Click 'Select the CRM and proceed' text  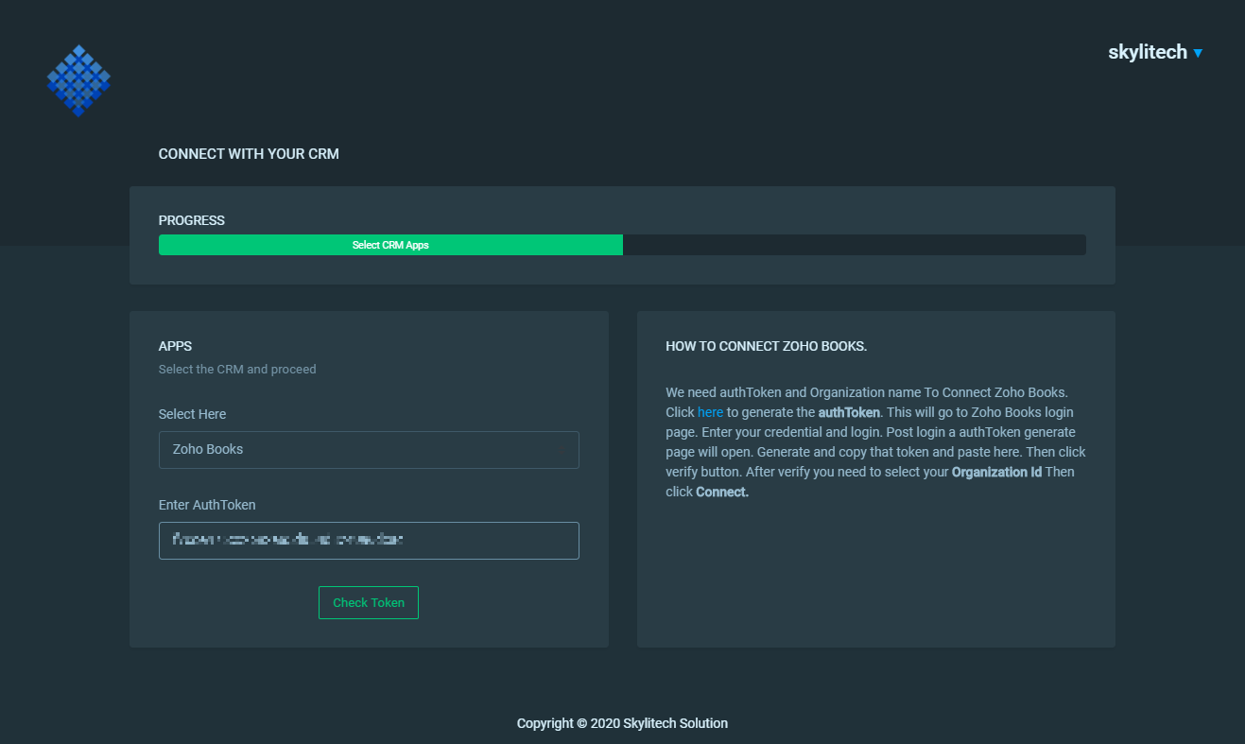pyautogui.click(x=237, y=370)
